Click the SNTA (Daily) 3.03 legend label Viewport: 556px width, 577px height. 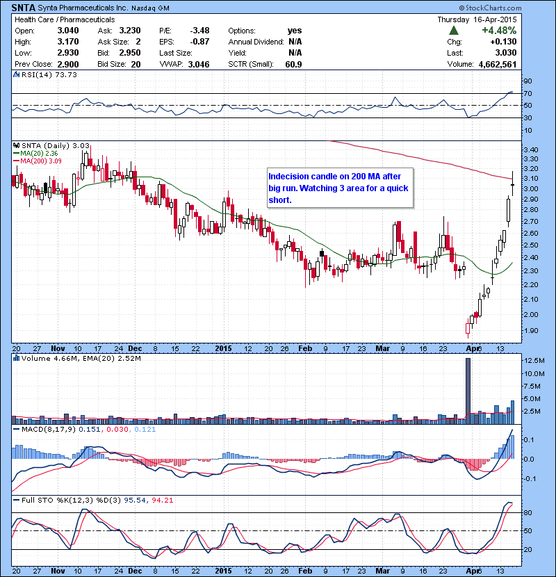click(x=56, y=146)
